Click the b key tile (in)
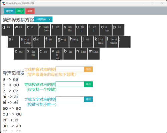Viewport: 167px width, 133px height. point(69,54)
